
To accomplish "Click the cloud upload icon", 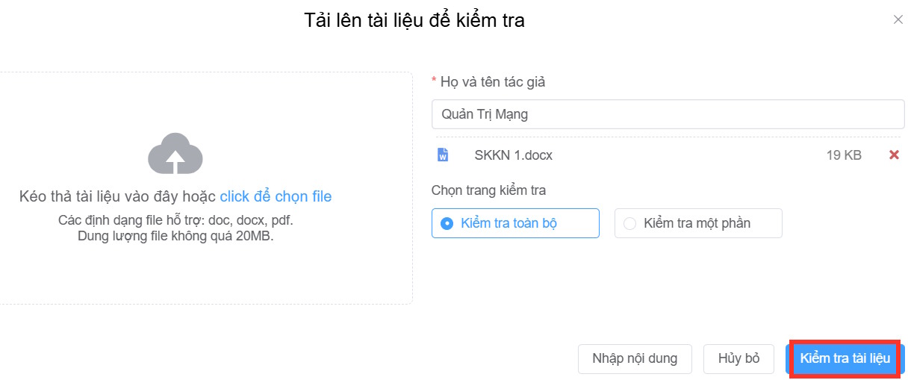I will (175, 153).
